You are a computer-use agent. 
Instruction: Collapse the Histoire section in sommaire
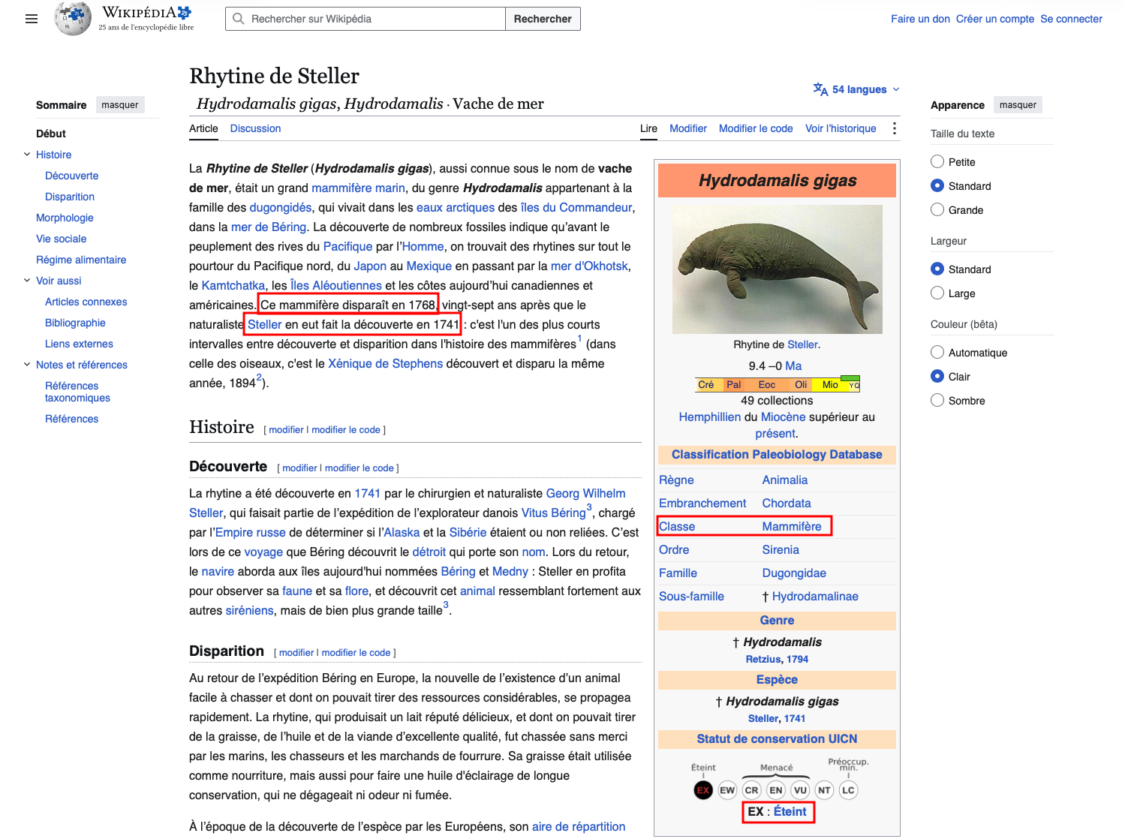27,155
